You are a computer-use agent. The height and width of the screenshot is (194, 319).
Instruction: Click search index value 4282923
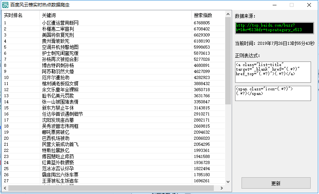(x=202, y=77)
